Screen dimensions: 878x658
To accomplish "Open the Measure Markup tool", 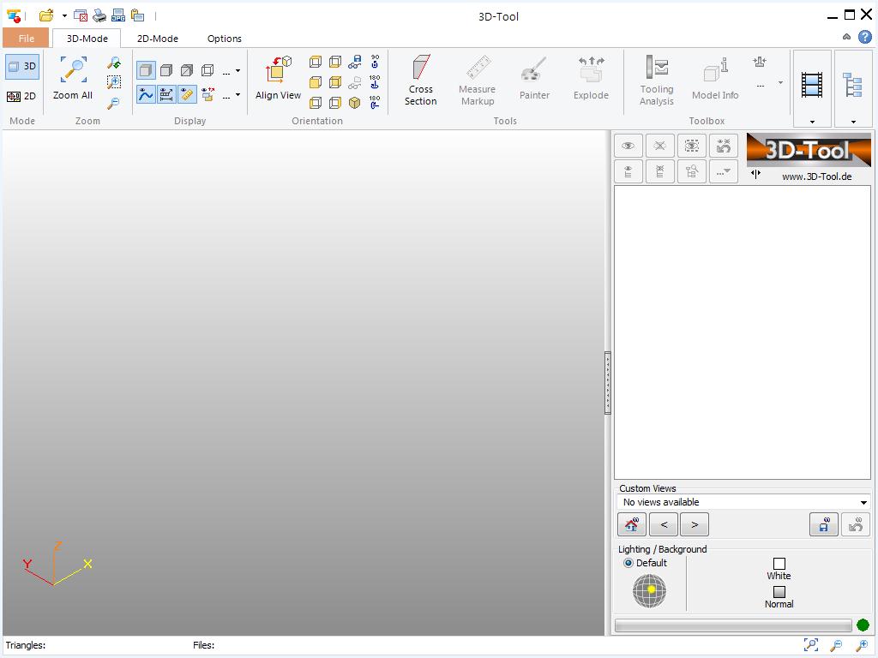I will point(477,80).
